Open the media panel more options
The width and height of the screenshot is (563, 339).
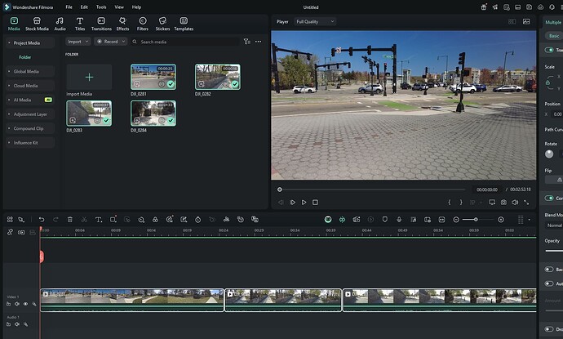[258, 42]
